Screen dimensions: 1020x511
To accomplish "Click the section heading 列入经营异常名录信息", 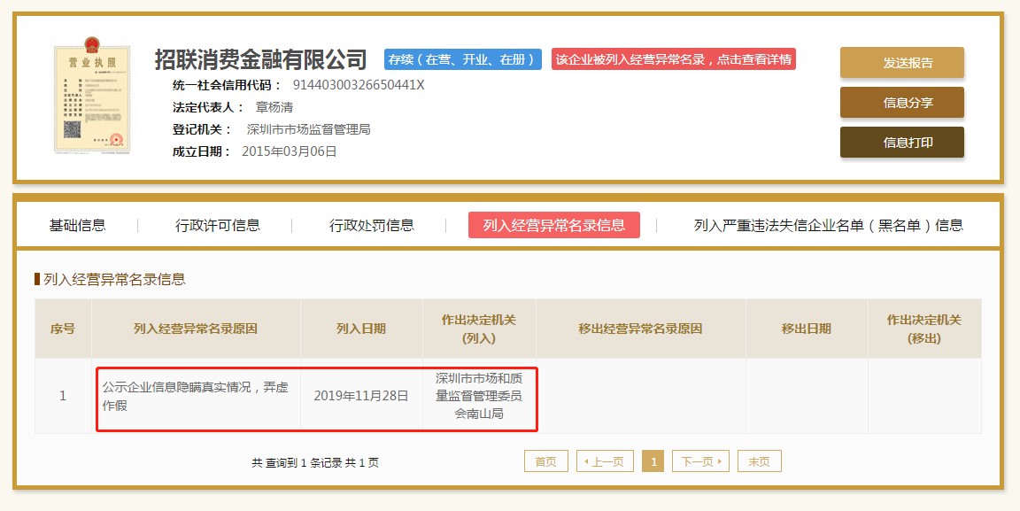I will [x=114, y=279].
